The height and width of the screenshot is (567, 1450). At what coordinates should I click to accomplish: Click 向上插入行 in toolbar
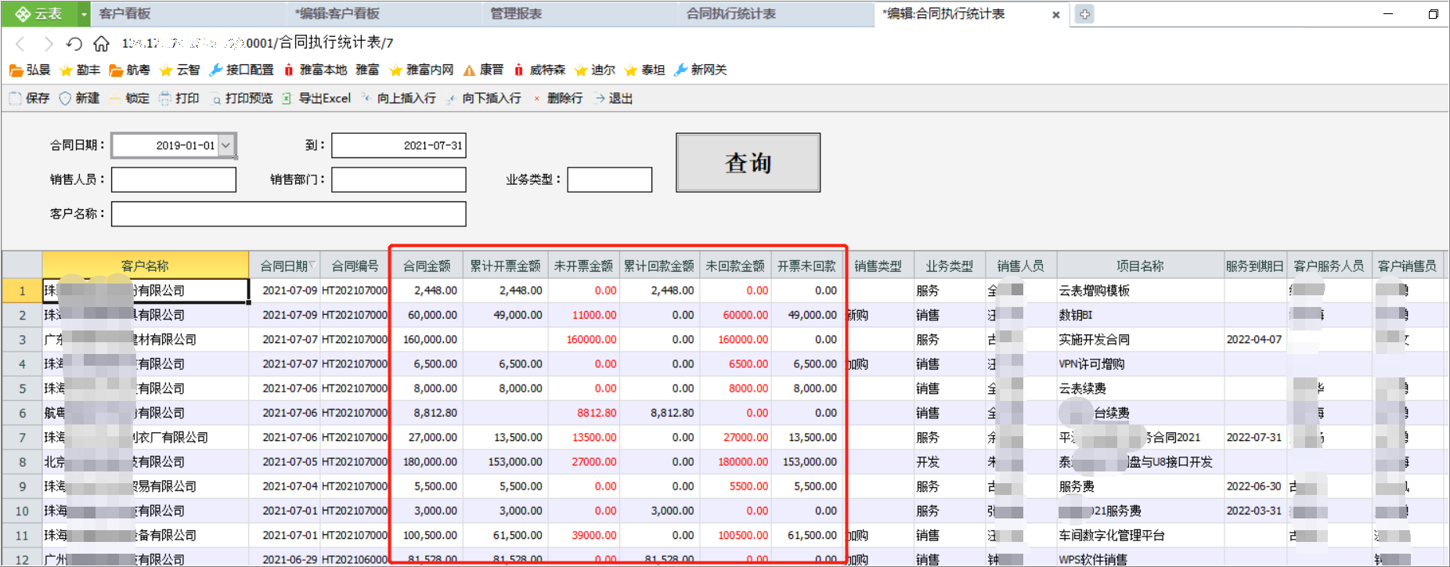tap(398, 98)
